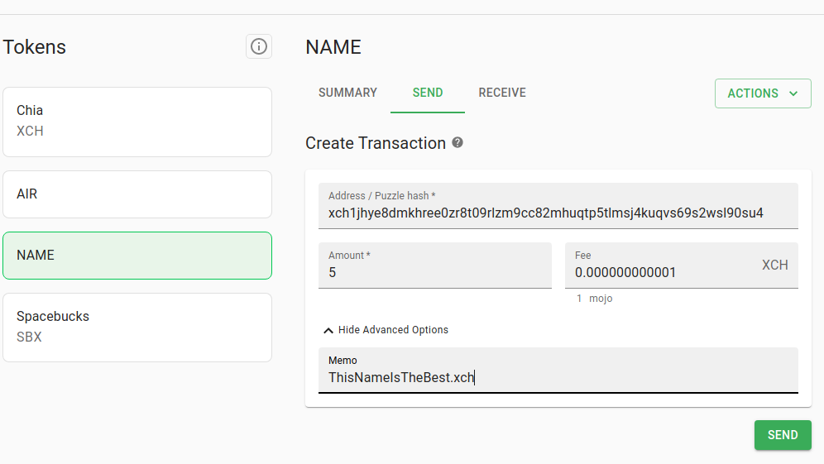Click inside the Memo text field
Viewport: 824px width, 464px height.
coord(558,370)
